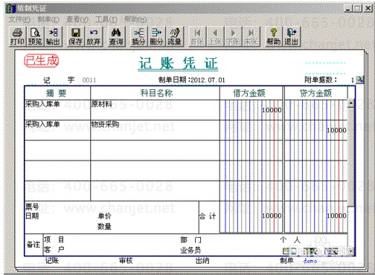The image size is (375, 275).
Task: Save voucher with 保存 icon
Action: [x=76, y=36]
